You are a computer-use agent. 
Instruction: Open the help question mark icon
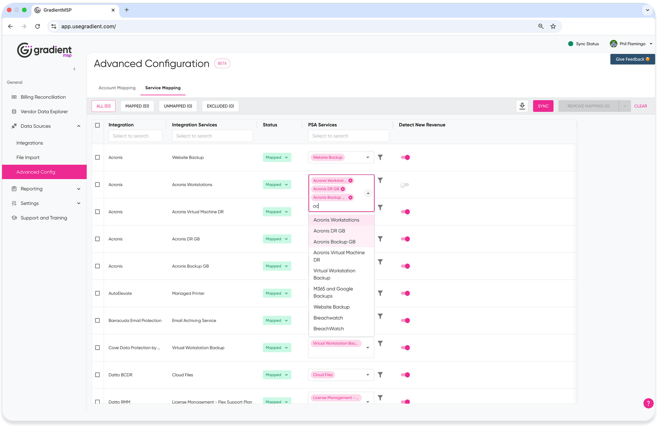(648, 403)
